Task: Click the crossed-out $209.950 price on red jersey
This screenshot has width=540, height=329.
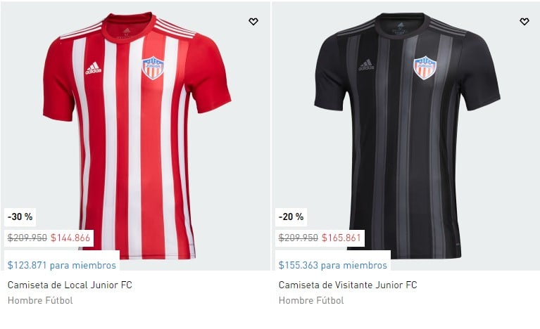Action: (27, 238)
